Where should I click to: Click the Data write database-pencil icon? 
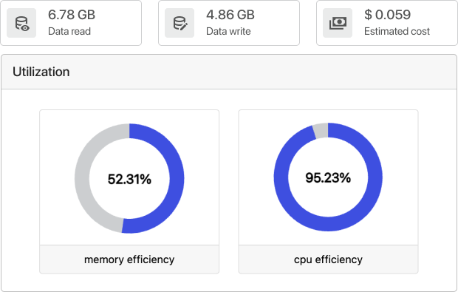coord(180,23)
